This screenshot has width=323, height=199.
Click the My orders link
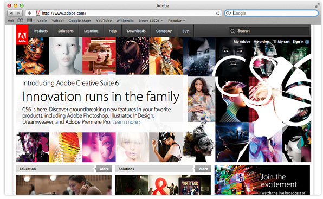pyautogui.click(x=261, y=42)
